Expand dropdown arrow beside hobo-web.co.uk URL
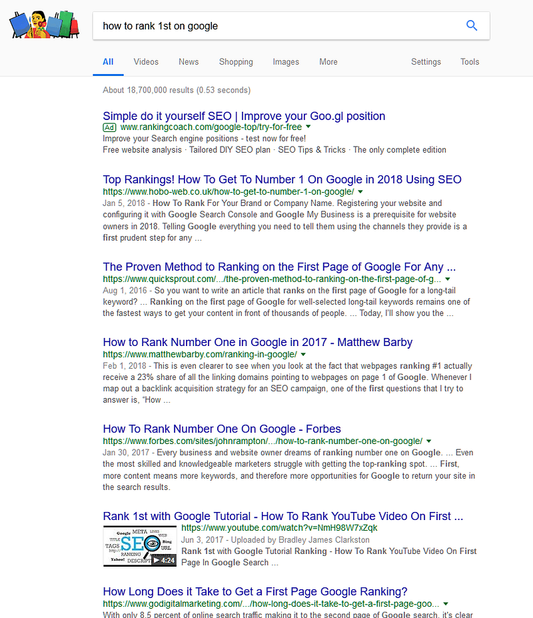 click(x=360, y=191)
